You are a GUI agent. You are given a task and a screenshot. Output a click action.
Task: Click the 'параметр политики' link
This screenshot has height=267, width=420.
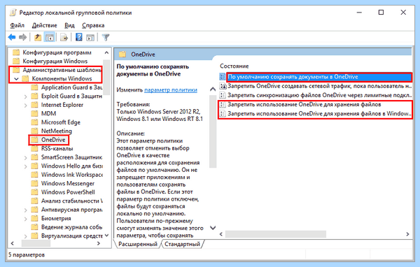click(x=171, y=90)
